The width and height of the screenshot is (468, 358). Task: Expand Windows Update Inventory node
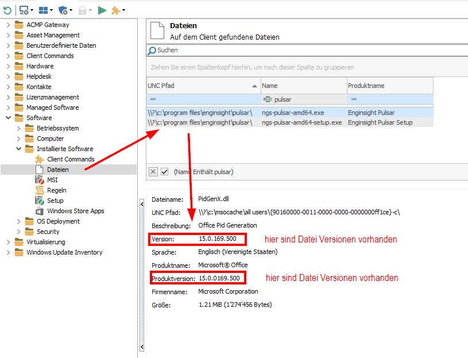(9, 253)
